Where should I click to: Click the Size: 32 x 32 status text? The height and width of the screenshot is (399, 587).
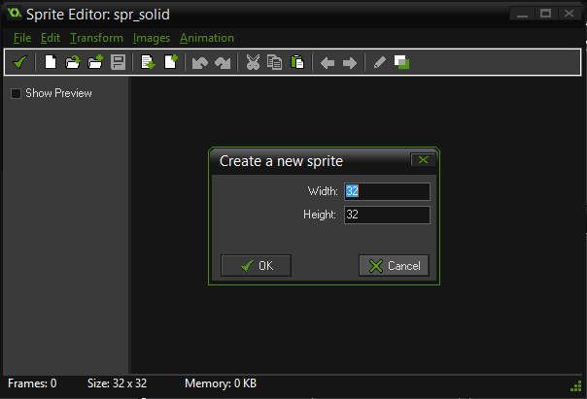(117, 383)
